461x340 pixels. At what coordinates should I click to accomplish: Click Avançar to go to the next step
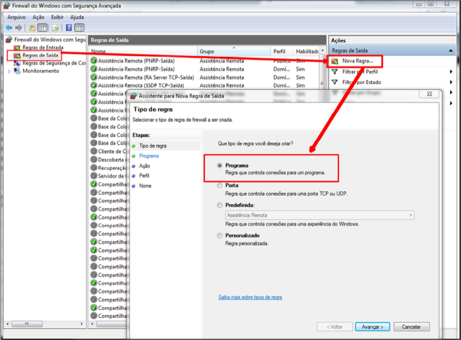pos(373,327)
